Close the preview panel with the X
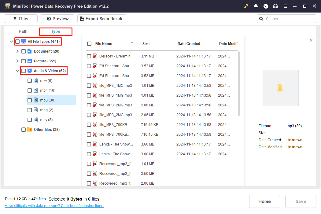This screenshot has height=214, width=321. 311,40
